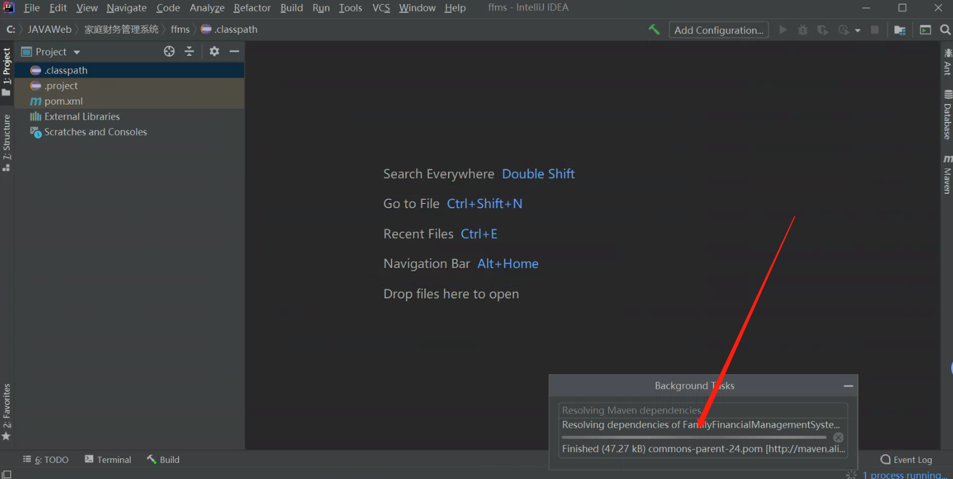Click the '1 process running' status link
This screenshot has width=953, height=479.
[904, 475]
